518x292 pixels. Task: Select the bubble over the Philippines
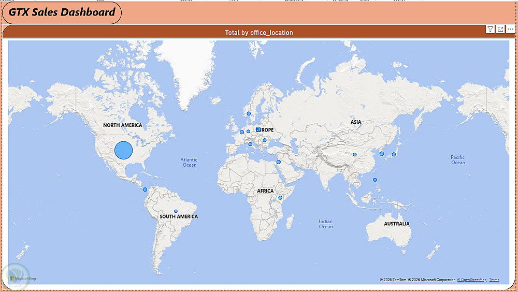pos(375,180)
